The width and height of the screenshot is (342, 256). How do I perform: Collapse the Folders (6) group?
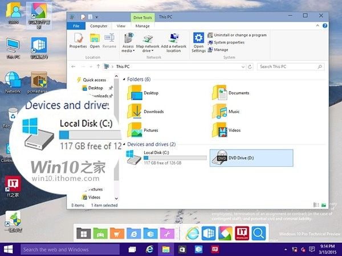coord(125,79)
